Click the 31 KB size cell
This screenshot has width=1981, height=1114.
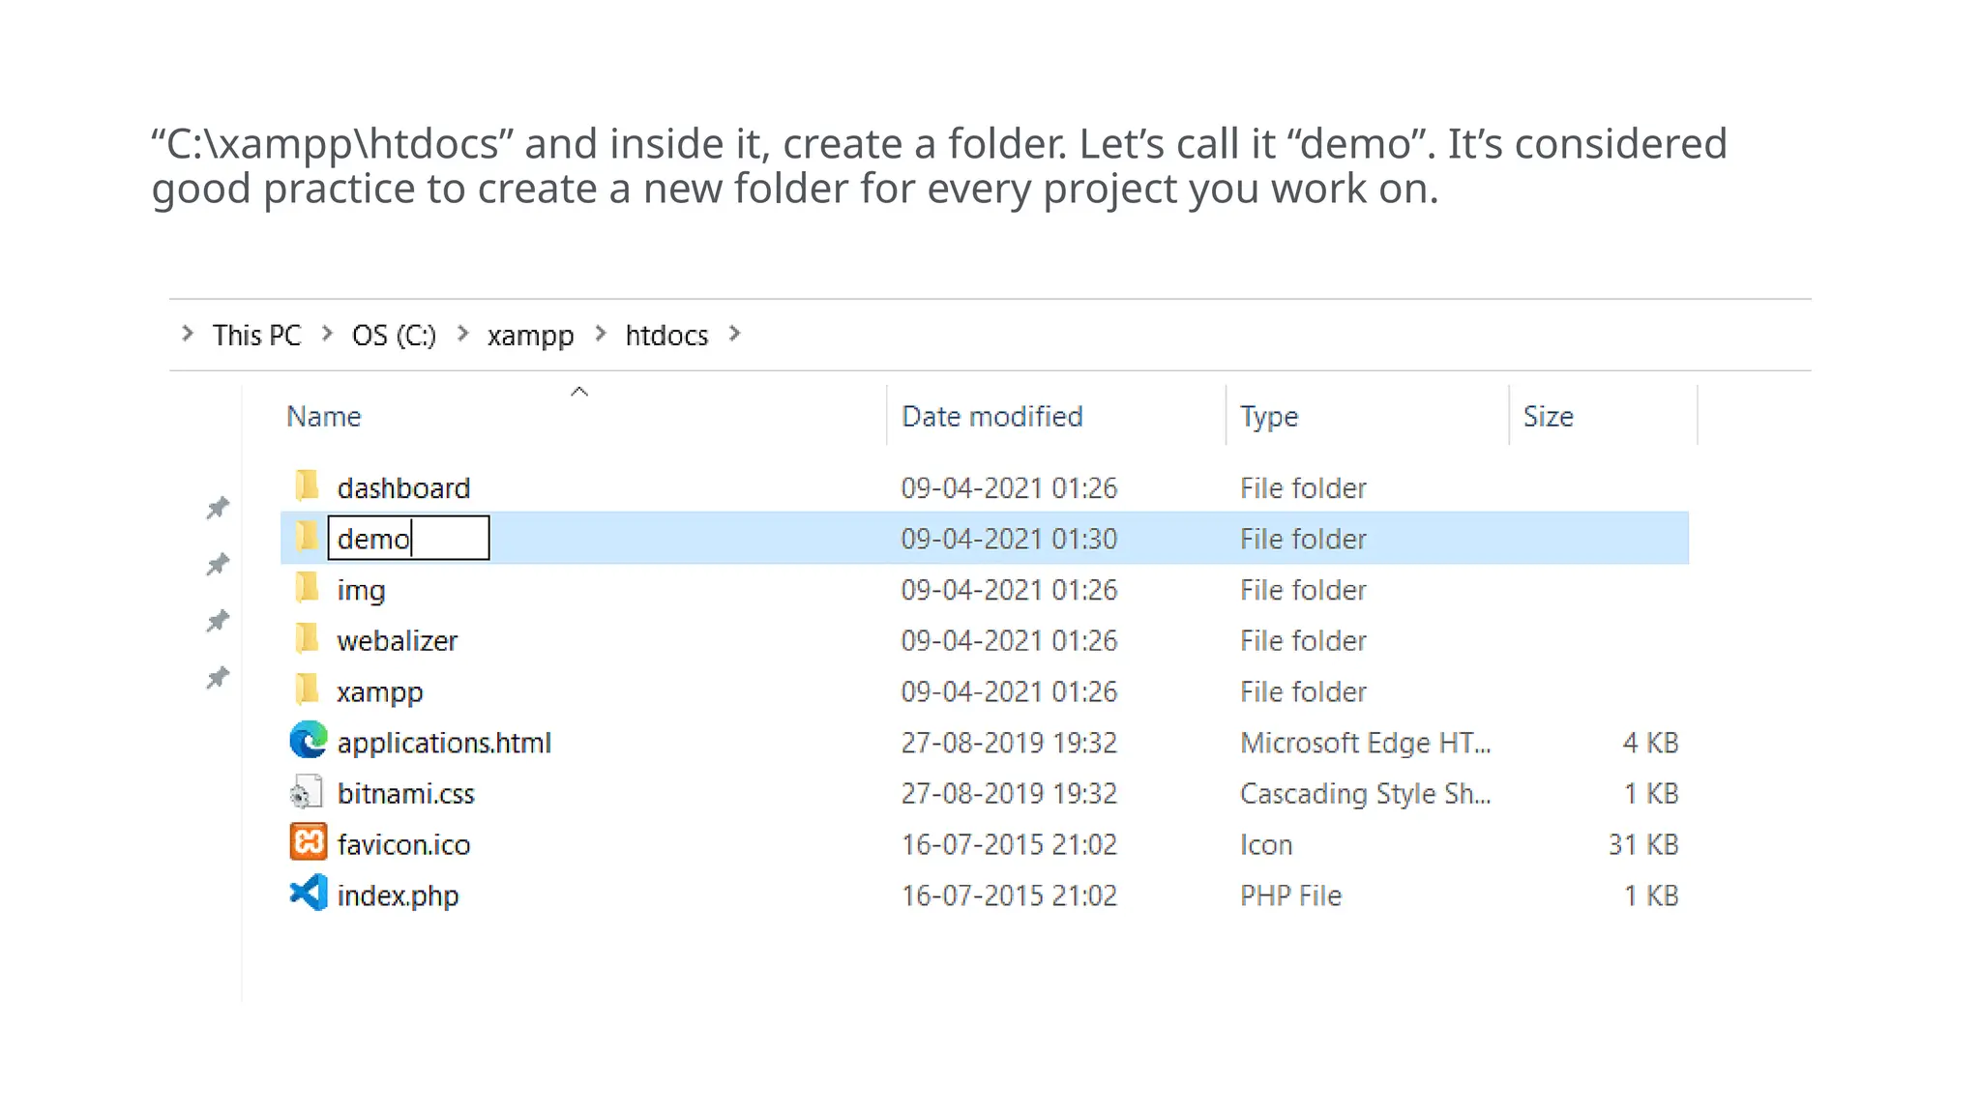pyautogui.click(x=1642, y=845)
